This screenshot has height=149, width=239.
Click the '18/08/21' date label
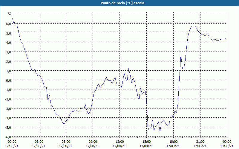coord(227,146)
